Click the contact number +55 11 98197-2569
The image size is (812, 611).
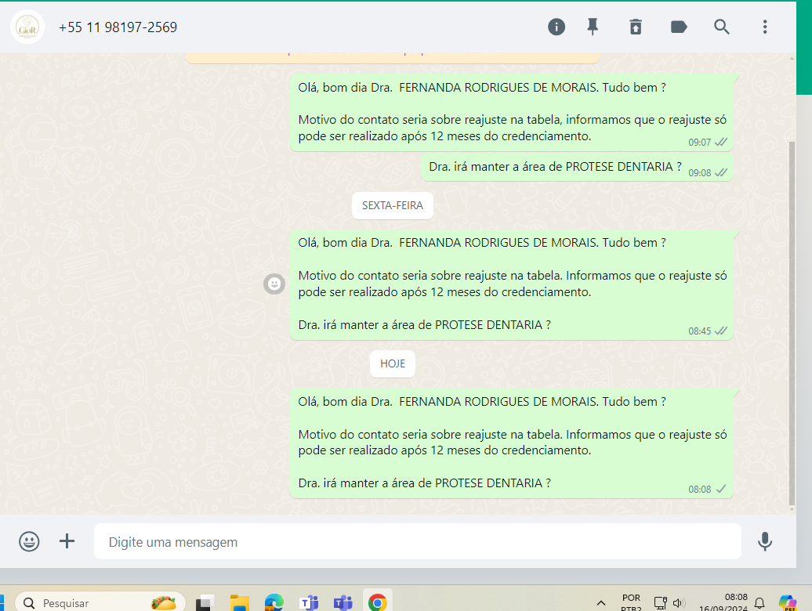click(x=118, y=27)
